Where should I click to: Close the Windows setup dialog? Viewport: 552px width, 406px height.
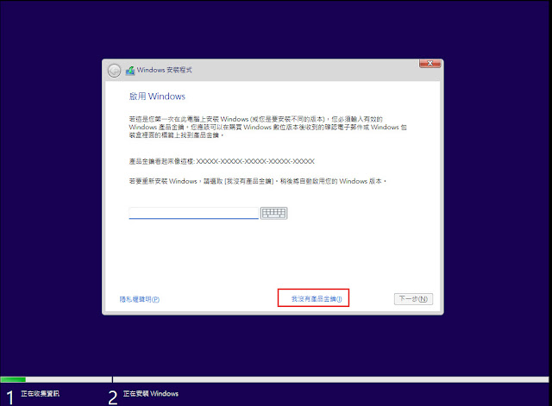pyautogui.click(x=430, y=63)
